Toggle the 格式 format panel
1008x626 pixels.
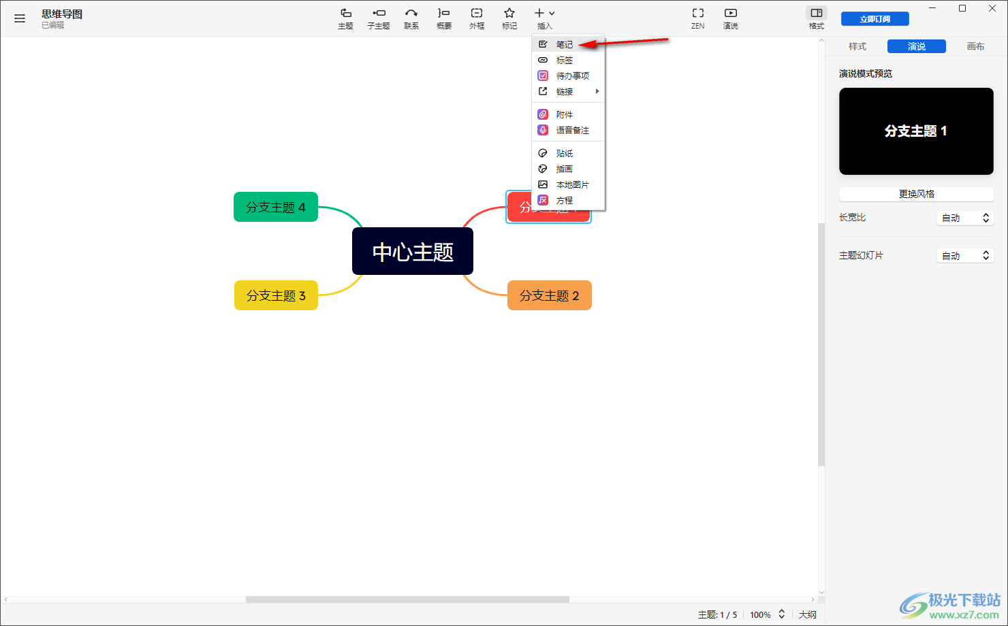click(x=817, y=18)
